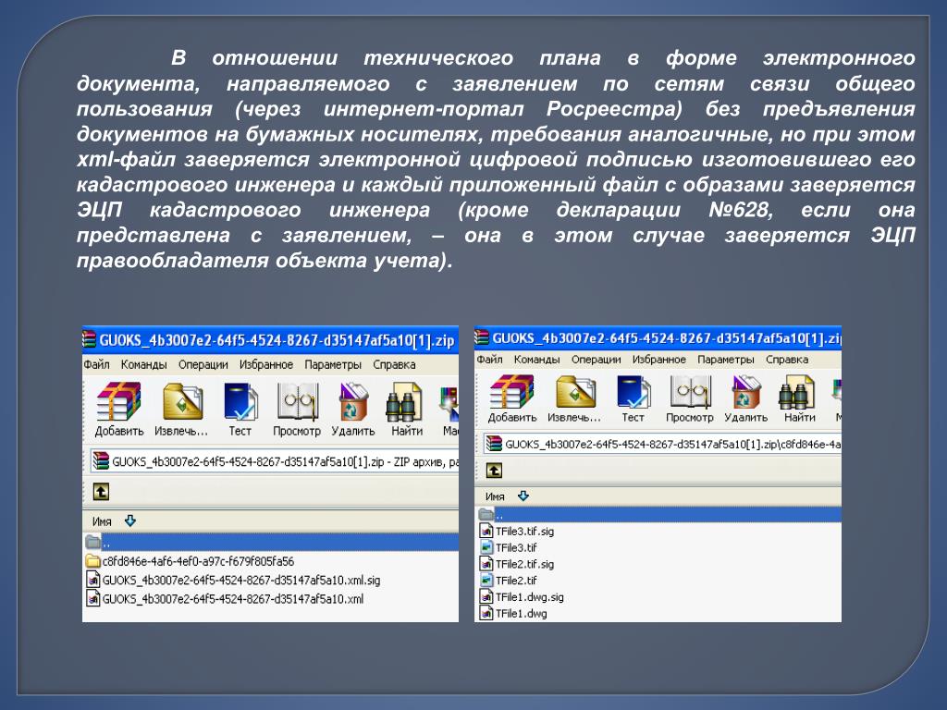Image resolution: width=947 pixels, height=710 pixels.
Task: Click address path field in right window
Action: coord(662,445)
